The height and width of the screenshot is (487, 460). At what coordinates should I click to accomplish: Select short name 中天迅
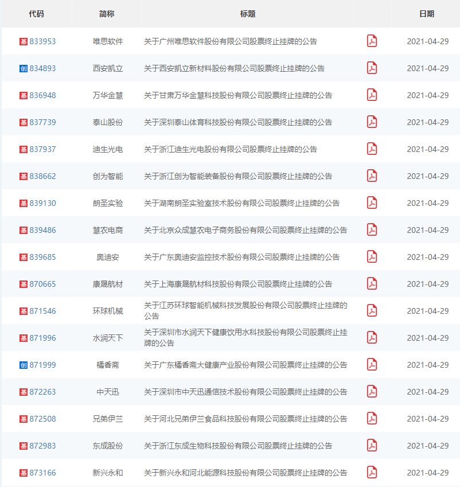[x=108, y=392]
